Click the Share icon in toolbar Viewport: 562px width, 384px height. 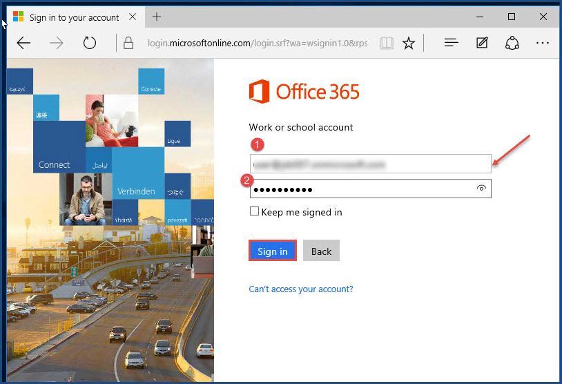[x=512, y=43]
